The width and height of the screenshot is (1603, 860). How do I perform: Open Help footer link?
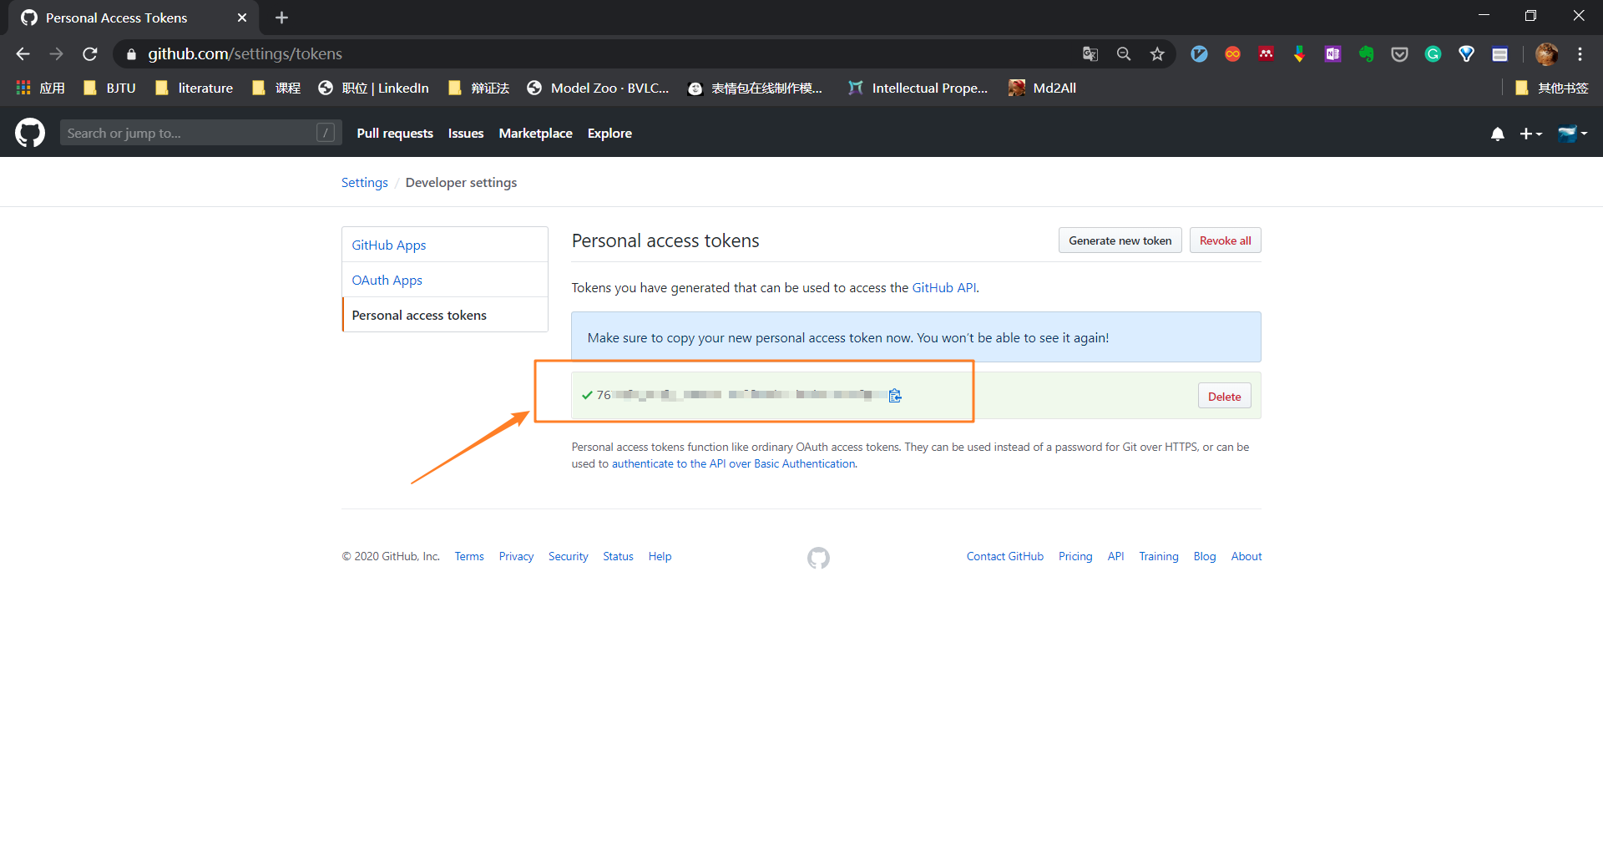click(660, 557)
